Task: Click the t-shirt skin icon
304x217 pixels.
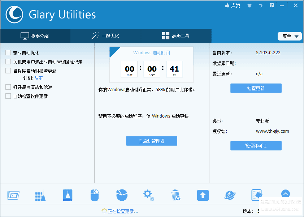Action: pyautogui.click(x=249, y=5)
